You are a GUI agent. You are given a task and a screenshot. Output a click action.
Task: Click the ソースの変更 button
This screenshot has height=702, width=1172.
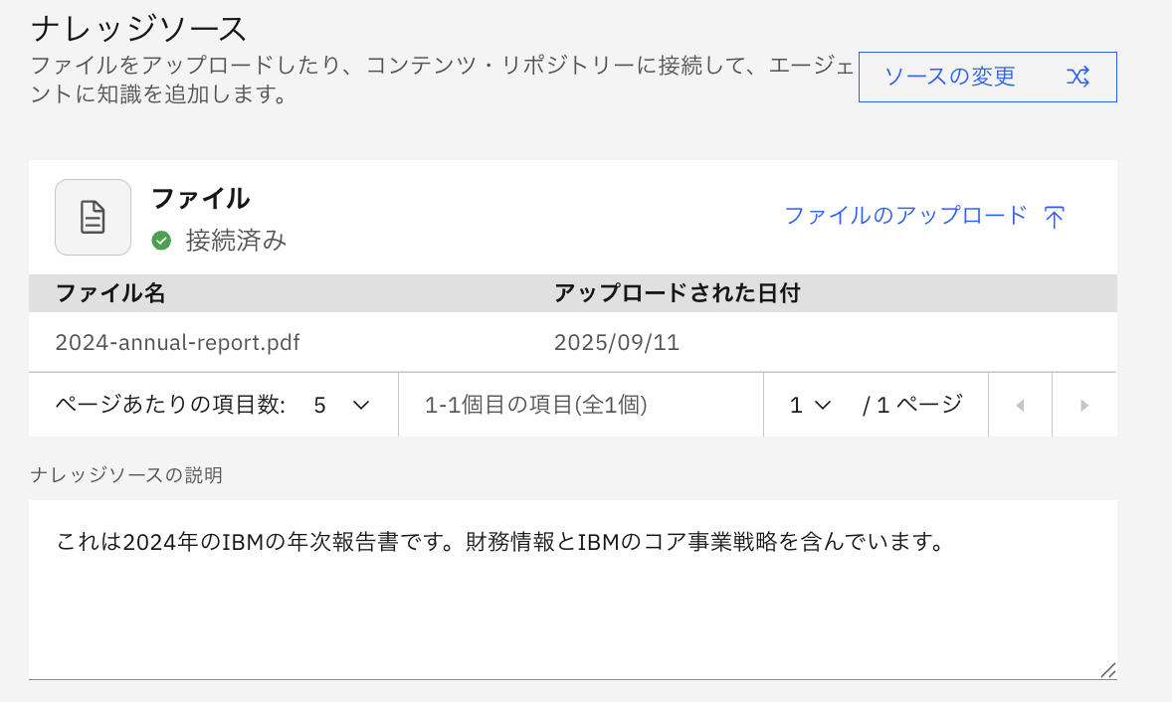coord(986,77)
